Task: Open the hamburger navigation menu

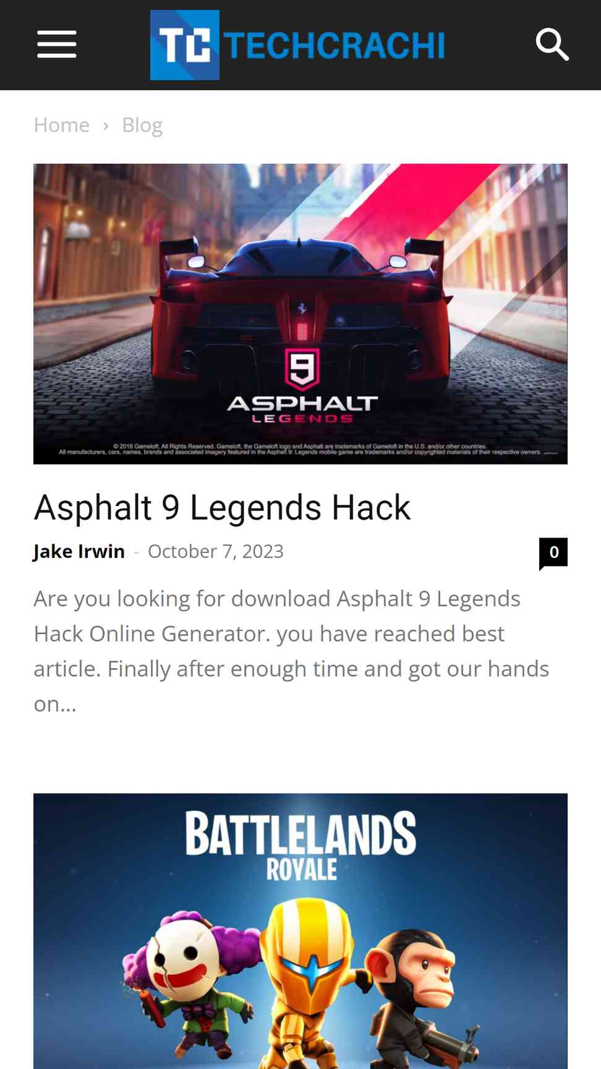Action: click(57, 45)
